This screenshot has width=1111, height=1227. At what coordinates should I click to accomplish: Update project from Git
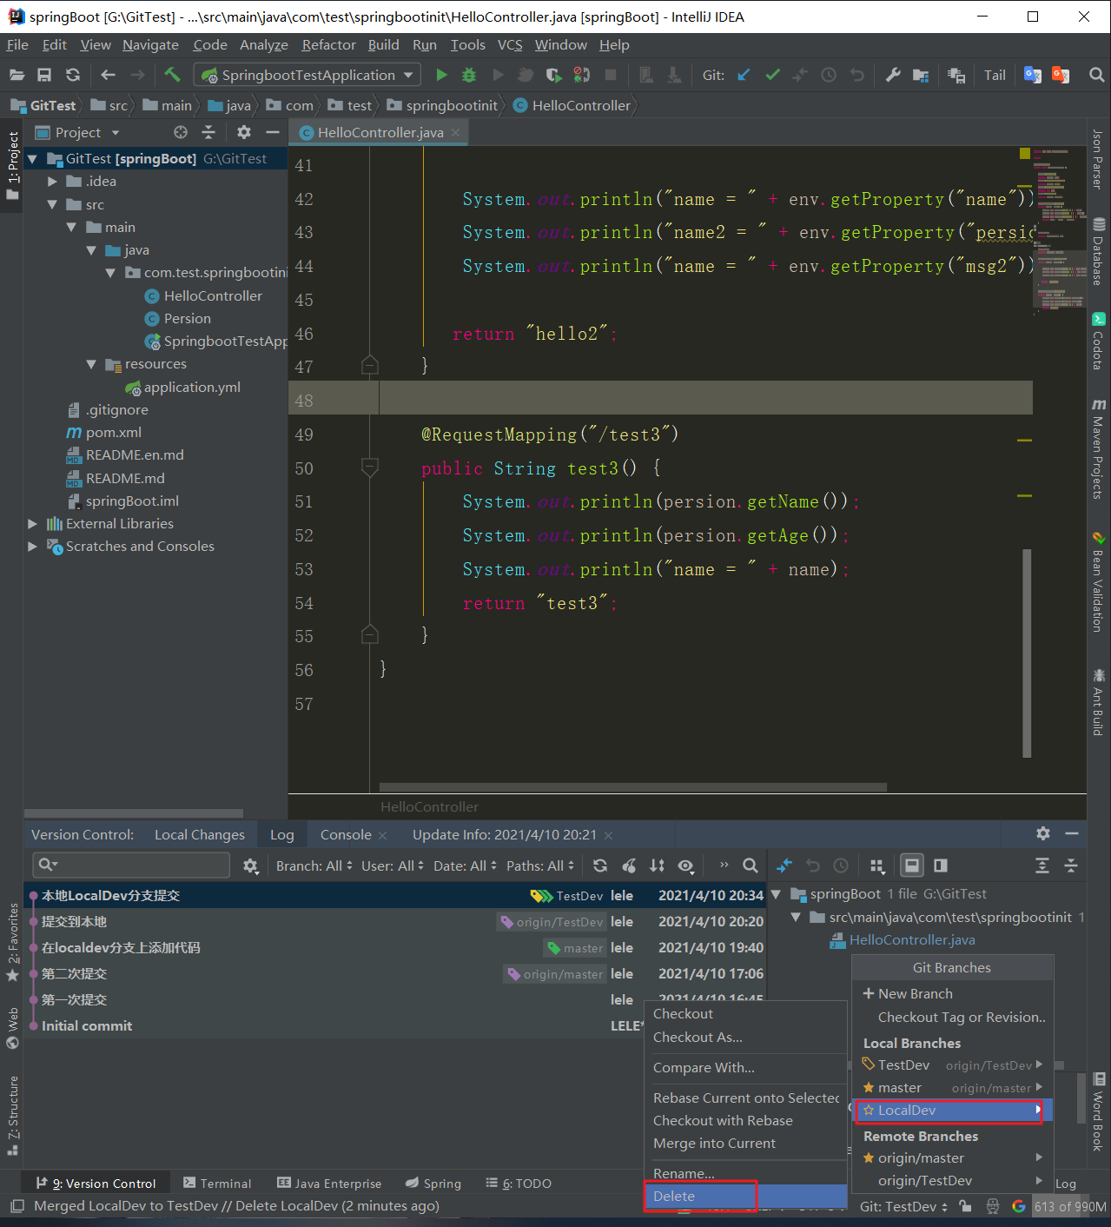(x=744, y=75)
